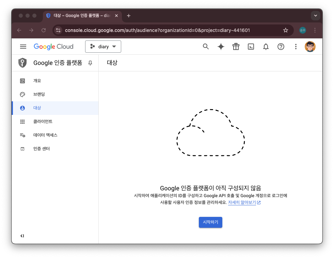Click the 시작하기 button
This screenshot has width=334, height=258.
click(x=210, y=222)
